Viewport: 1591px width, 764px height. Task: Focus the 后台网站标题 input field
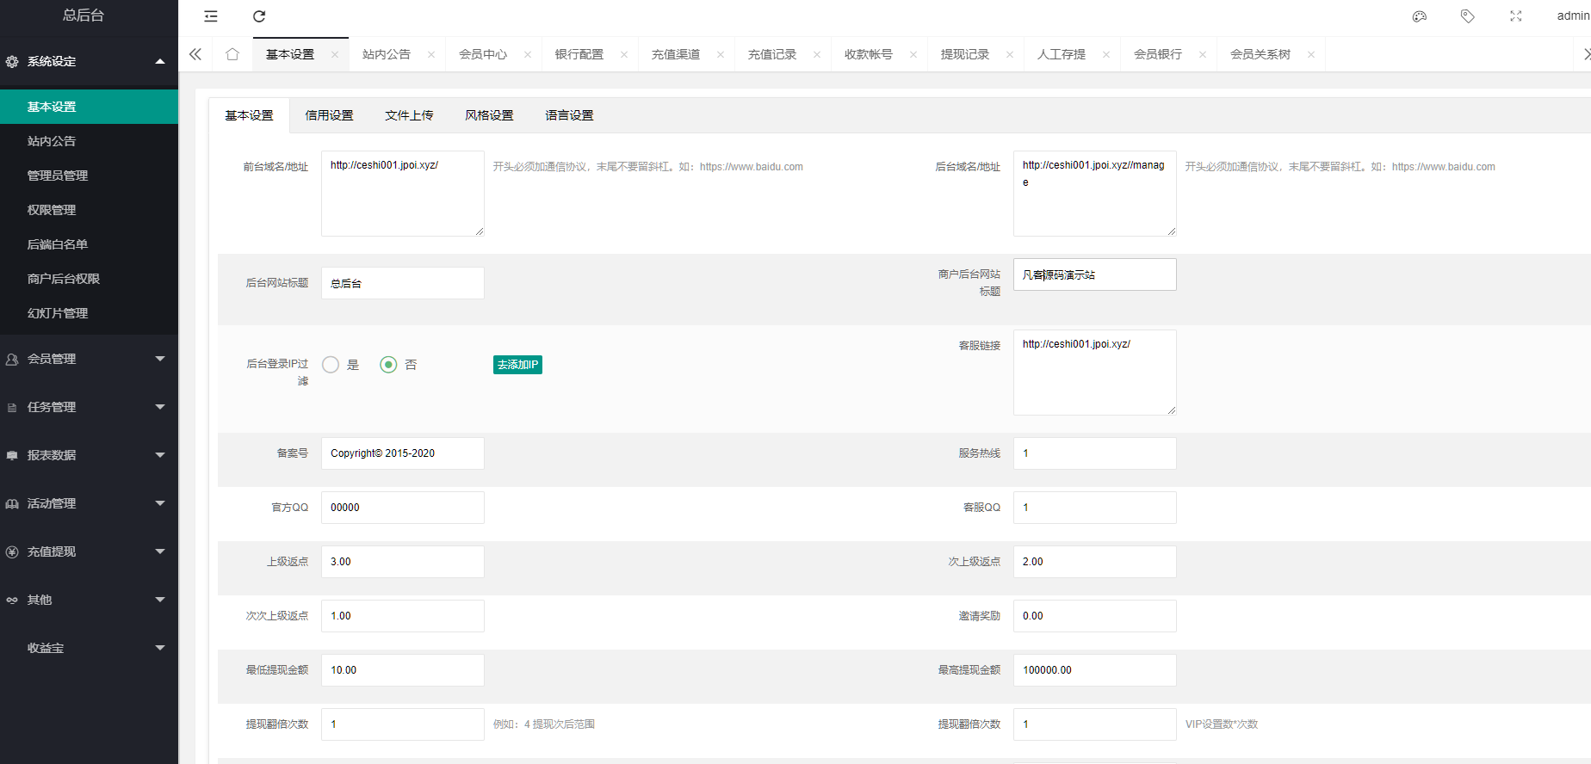coord(403,283)
